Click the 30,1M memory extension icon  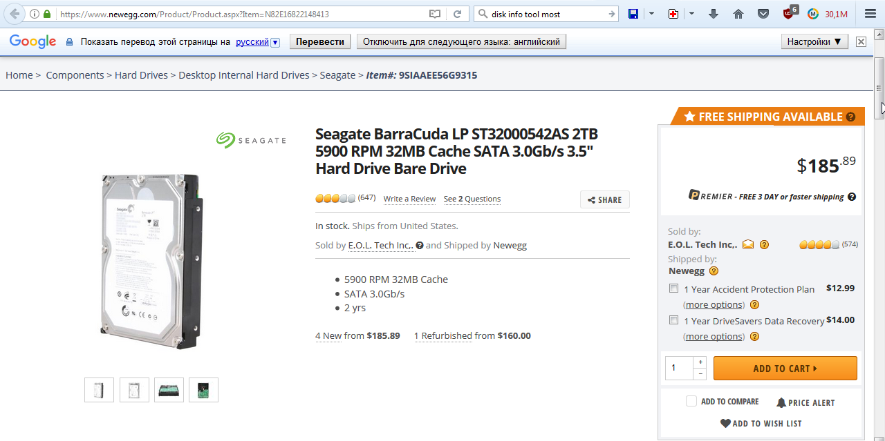[827, 14]
